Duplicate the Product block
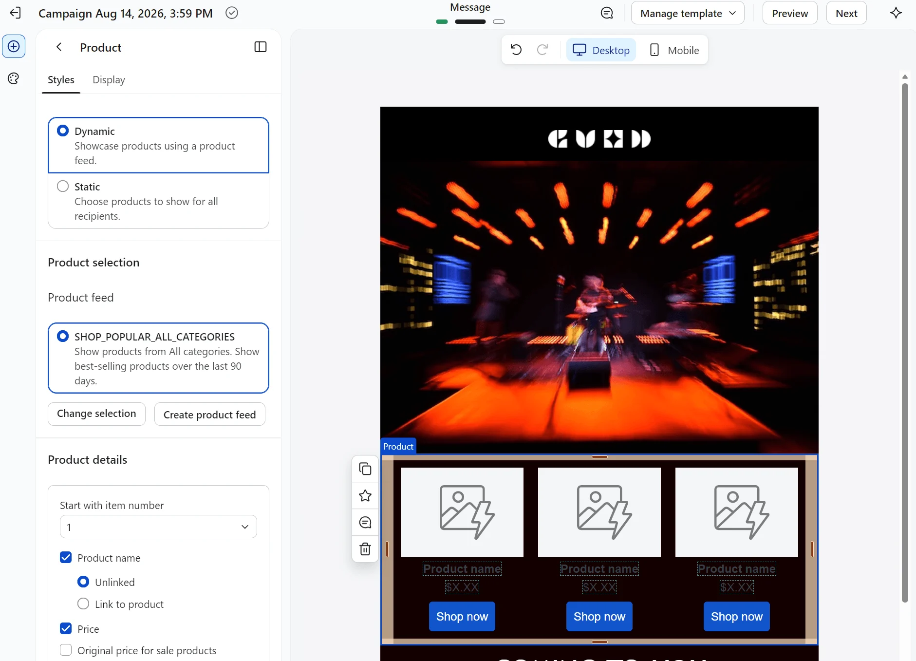 point(365,469)
